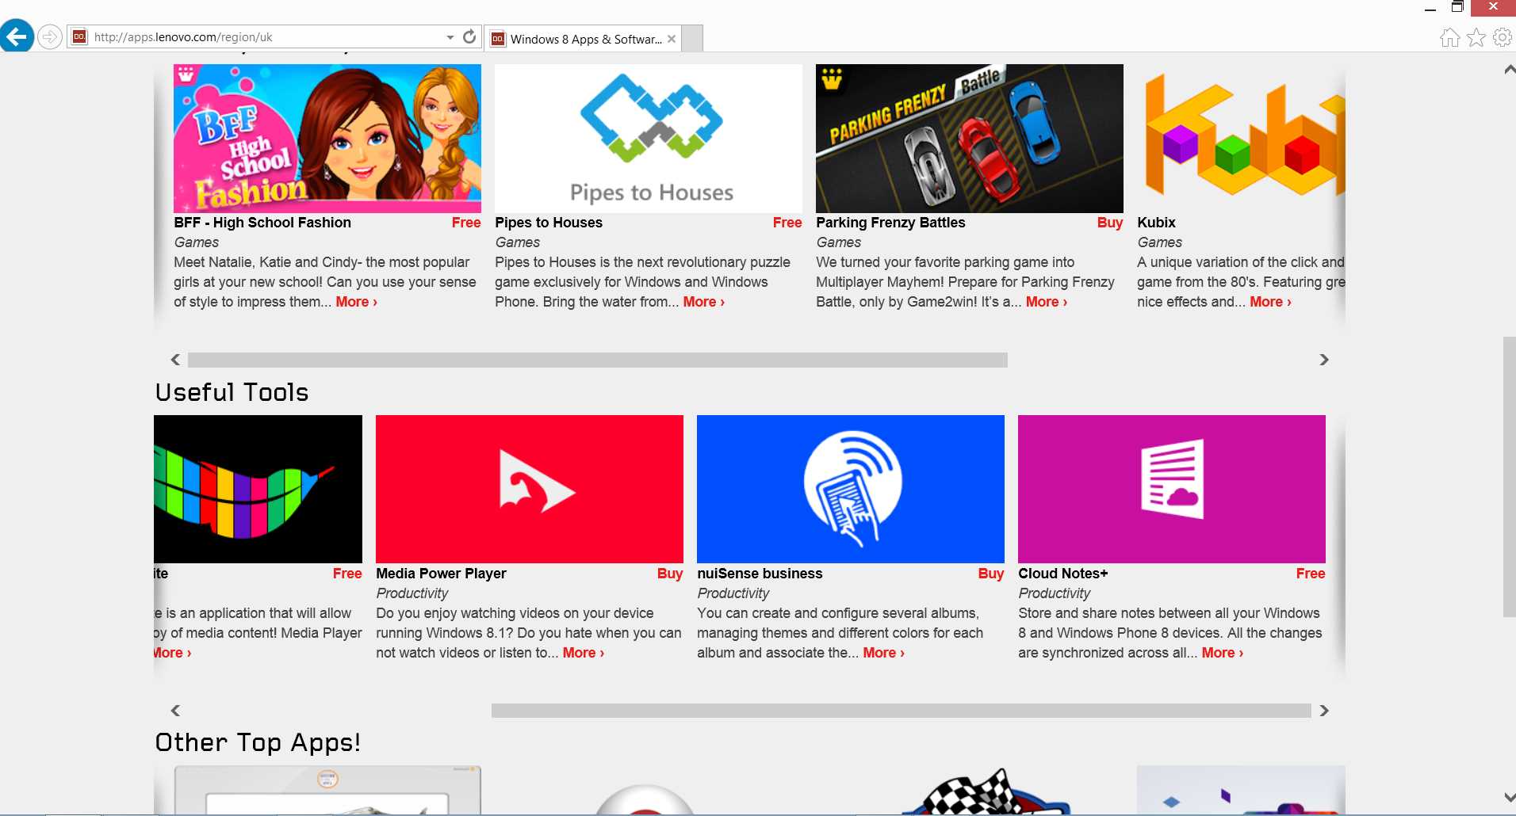Click Free next to Cloud Notes+
The height and width of the screenshot is (816, 1516).
(x=1311, y=574)
